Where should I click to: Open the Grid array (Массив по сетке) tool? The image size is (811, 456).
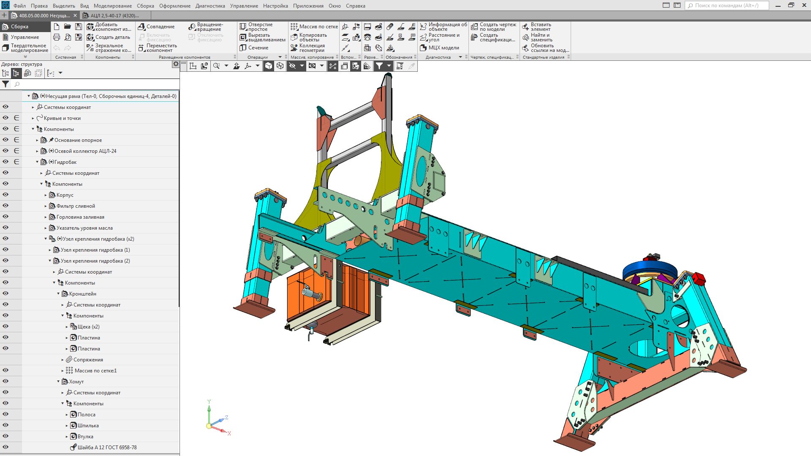click(294, 27)
